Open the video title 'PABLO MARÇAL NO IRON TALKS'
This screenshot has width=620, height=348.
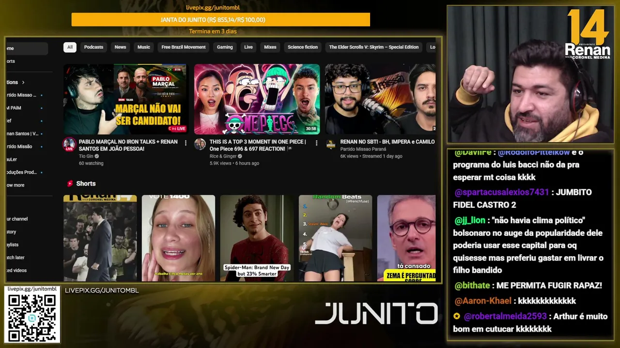(x=128, y=145)
